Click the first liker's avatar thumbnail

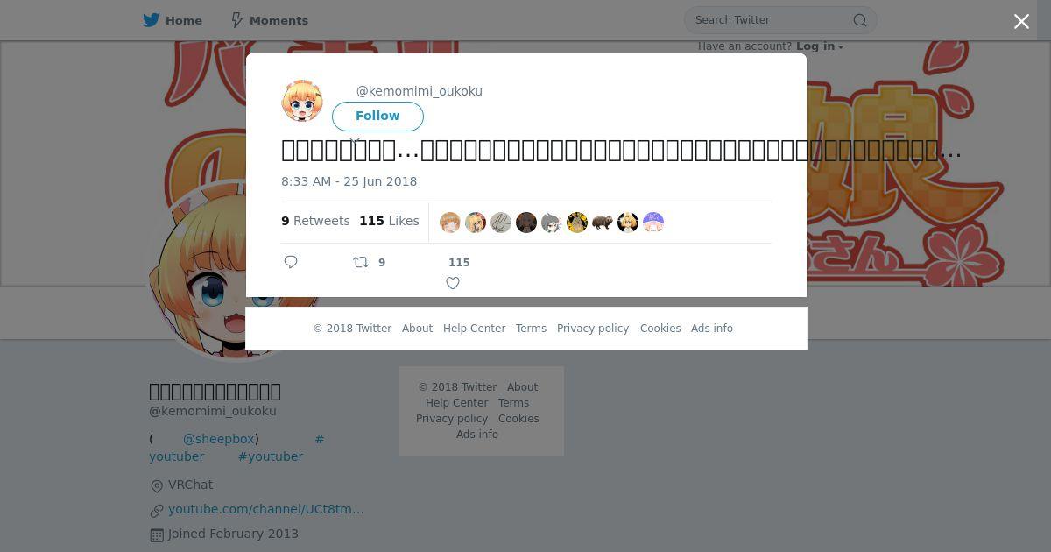point(450,223)
